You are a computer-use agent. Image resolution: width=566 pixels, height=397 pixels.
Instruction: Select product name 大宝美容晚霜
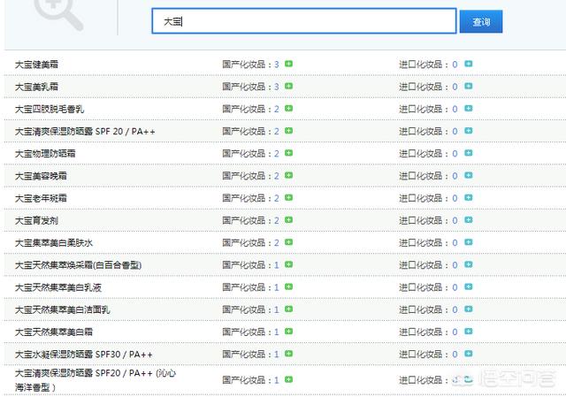tap(41, 176)
